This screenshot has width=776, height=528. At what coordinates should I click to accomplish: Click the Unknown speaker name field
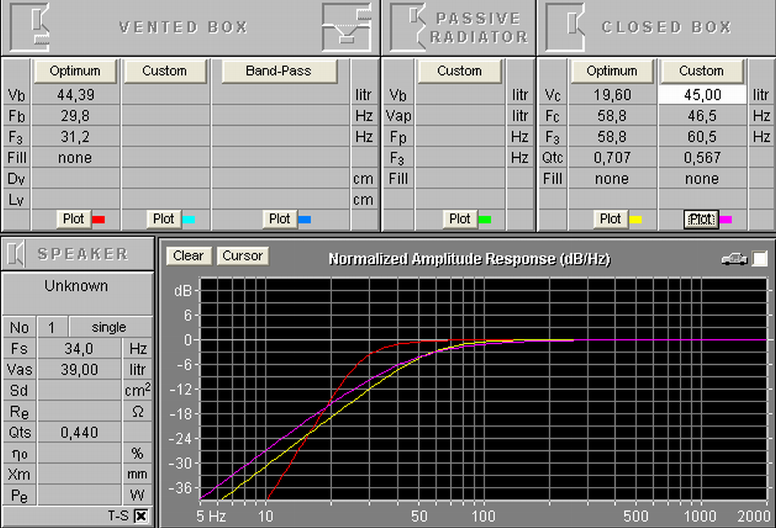click(77, 292)
